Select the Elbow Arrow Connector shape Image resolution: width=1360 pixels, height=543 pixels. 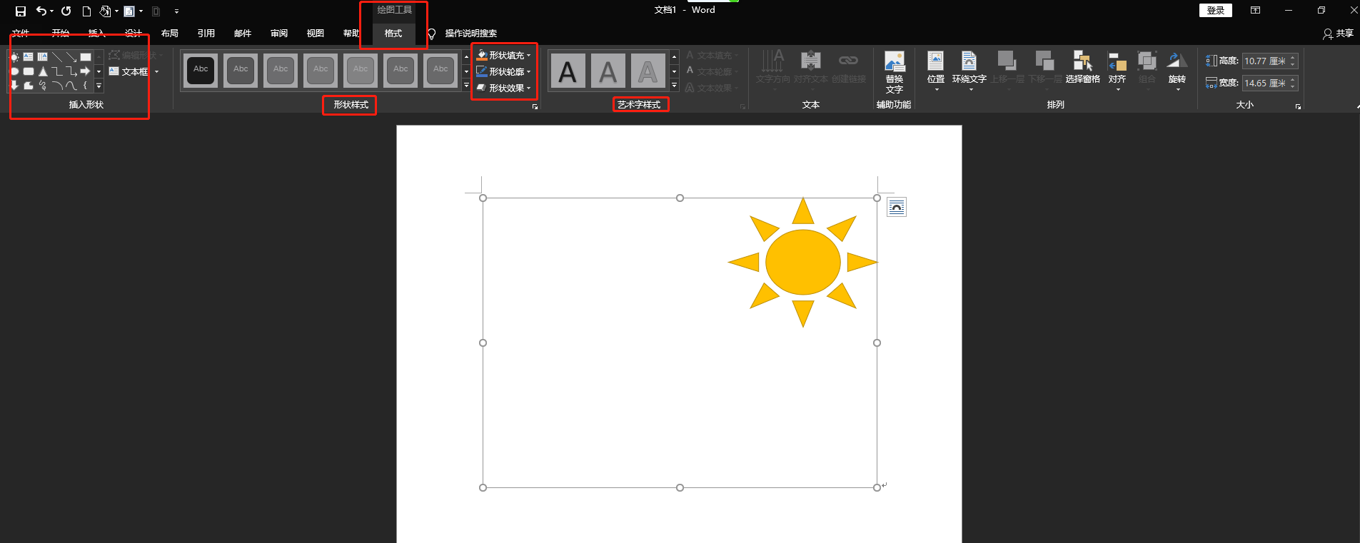(71, 71)
